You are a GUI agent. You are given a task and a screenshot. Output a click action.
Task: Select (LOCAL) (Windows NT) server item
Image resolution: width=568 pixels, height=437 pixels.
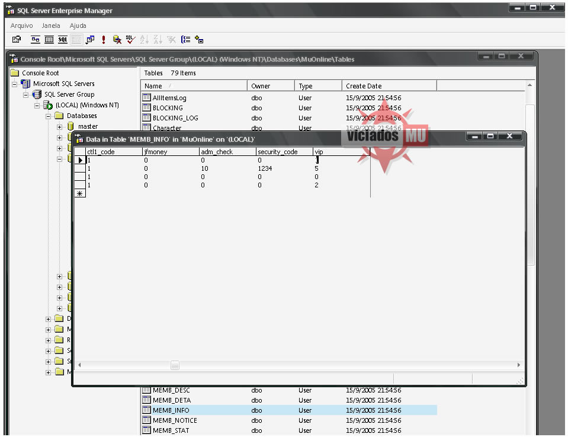(87, 105)
